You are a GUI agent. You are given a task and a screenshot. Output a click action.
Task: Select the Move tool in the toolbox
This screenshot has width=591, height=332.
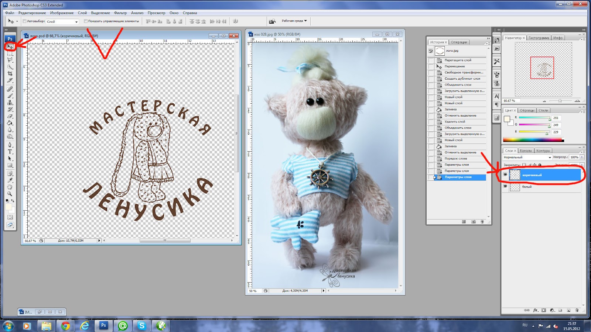click(x=10, y=47)
